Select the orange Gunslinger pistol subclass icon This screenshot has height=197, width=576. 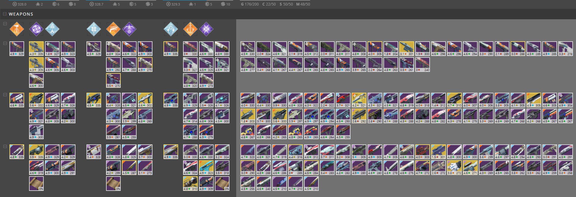tap(113, 29)
